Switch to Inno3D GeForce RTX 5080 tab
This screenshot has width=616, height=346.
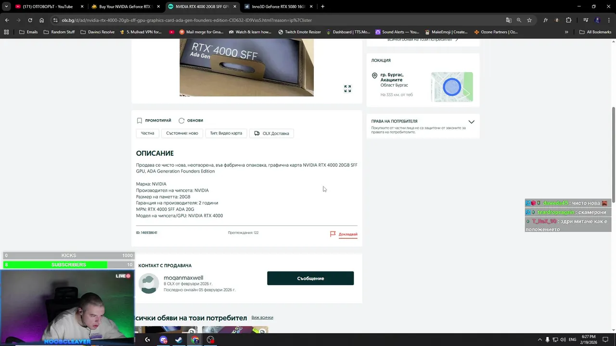click(278, 7)
